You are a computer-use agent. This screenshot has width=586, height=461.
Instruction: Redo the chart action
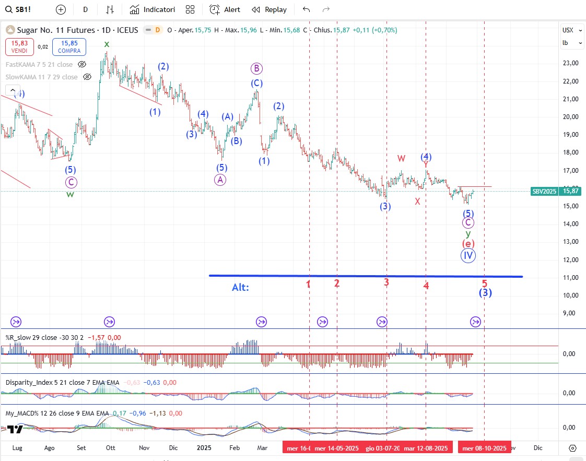point(326,9)
